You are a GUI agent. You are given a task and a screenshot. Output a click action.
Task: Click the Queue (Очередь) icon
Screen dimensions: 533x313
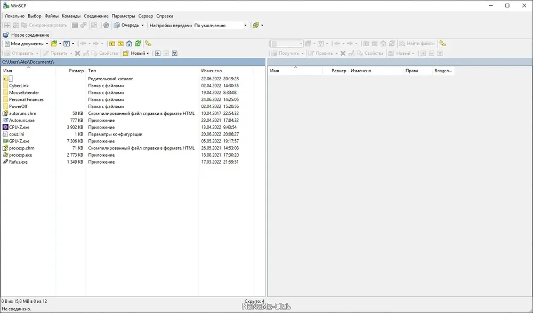point(117,26)
